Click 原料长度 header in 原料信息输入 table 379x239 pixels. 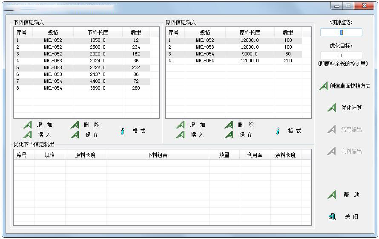click(250, 32)
